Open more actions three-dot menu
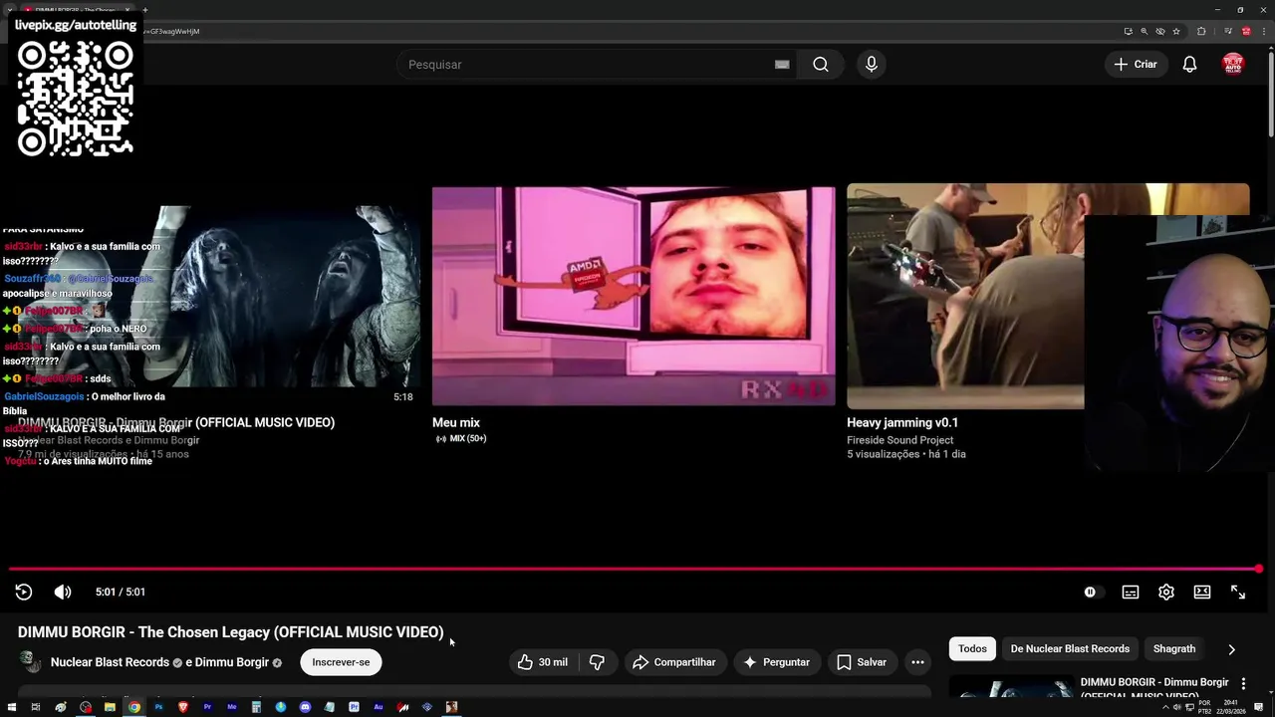 917,662
